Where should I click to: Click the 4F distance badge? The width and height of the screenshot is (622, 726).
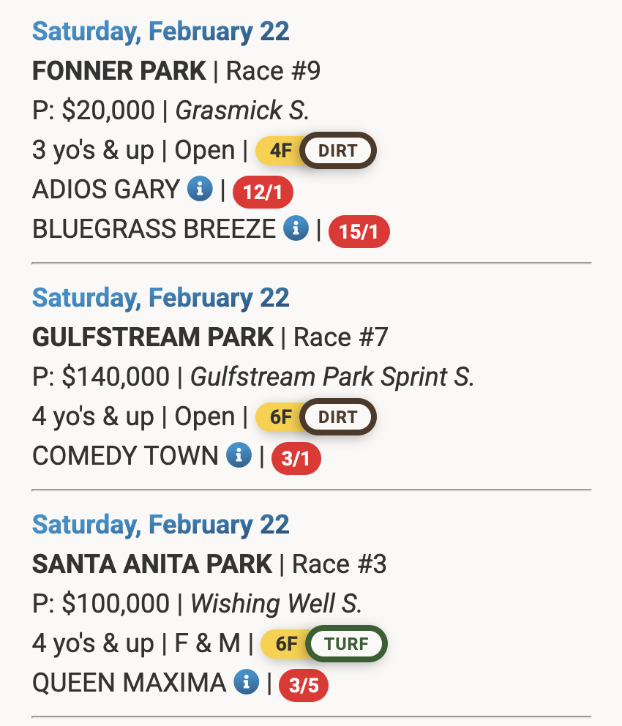[x=280, y=151]
